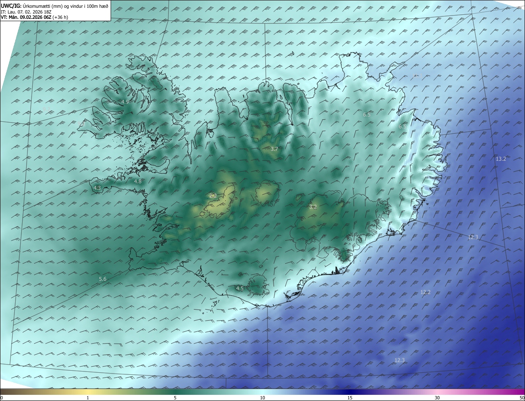Image resolution: width=525 pixels, height=401 pixels.
Task: Click the 13.2 value east of Iceland
Action: tap(501, 159)
